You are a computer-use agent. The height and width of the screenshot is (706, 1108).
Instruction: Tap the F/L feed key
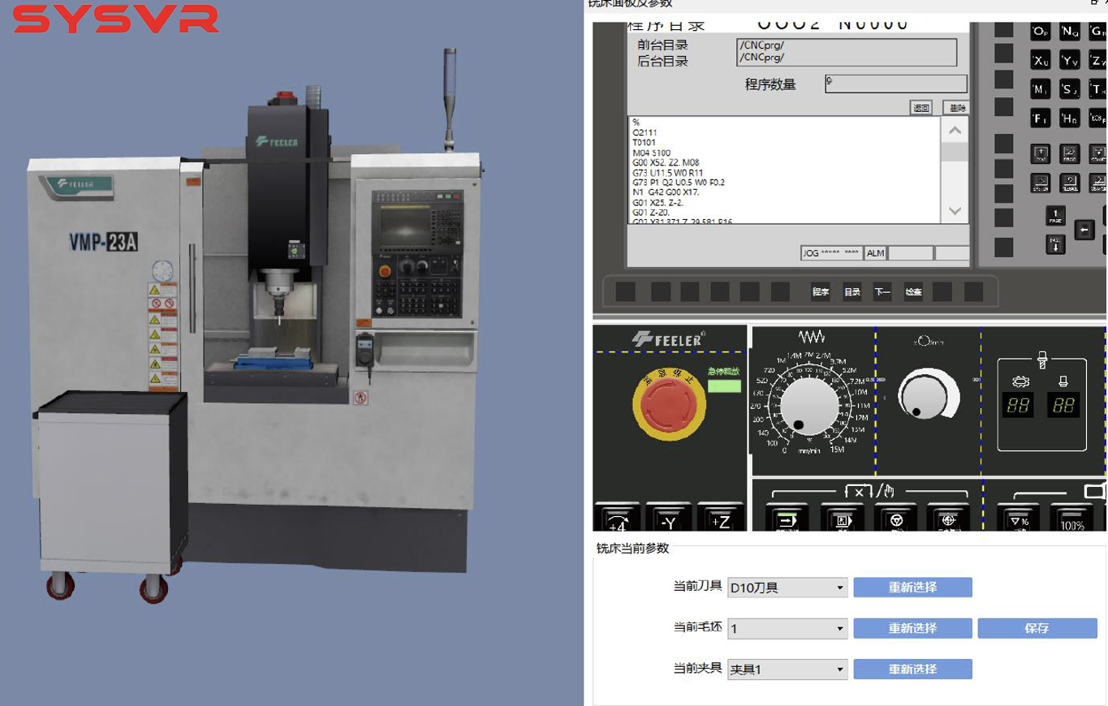[x=1041, y=118]
